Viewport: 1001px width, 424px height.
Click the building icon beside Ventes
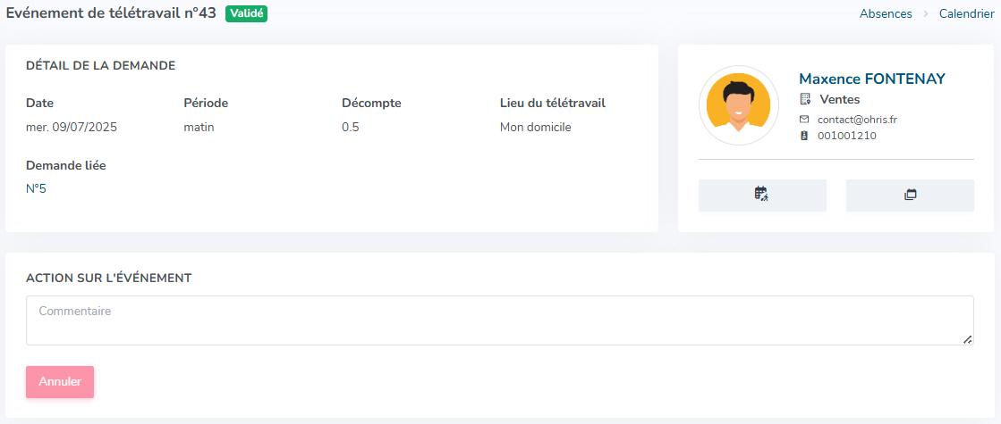point(805,99)
